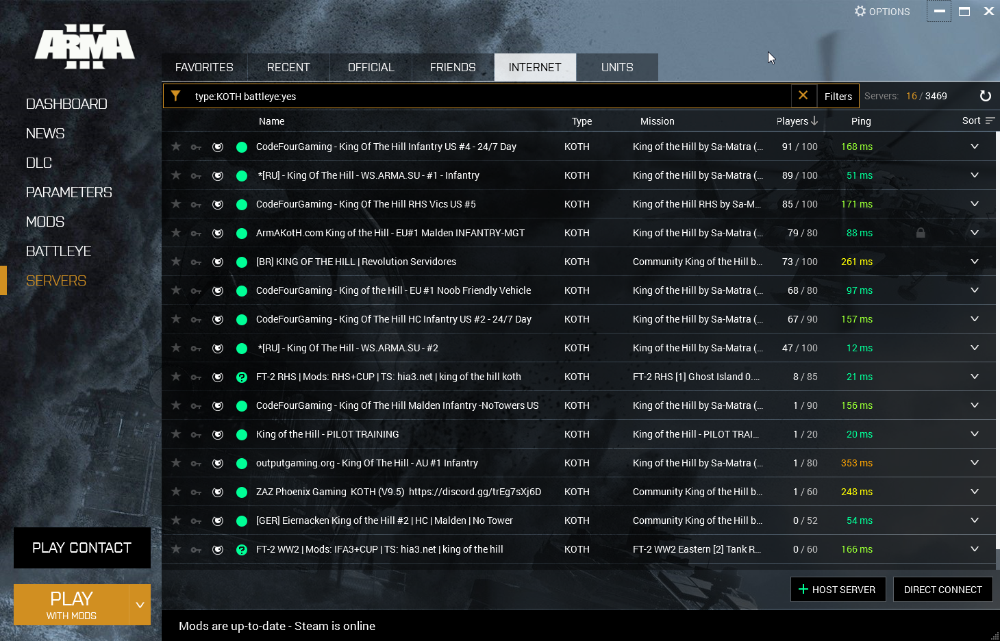Screen dimensions: 1000x641
Task: Go to Dashboard in the sidebar
Action: pos(66,104)
